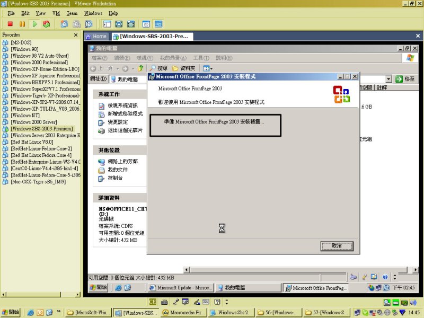
Task: Open 56-[Windows-... folder taskbar item
Action: [279, 313]
